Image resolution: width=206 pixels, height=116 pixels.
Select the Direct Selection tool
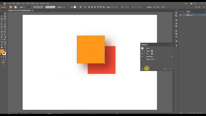pos(5,14)
